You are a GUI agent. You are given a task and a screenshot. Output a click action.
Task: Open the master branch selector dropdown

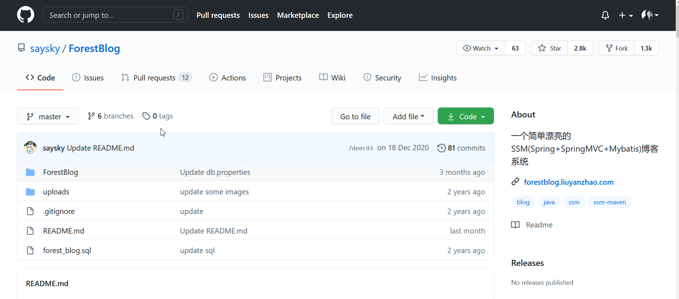[48, 116]
